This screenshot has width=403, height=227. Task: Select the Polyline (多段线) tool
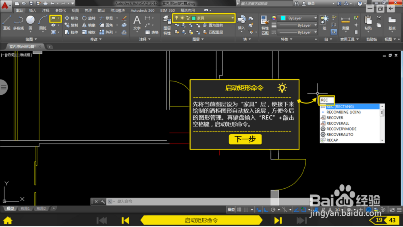(x=18, y=22)
